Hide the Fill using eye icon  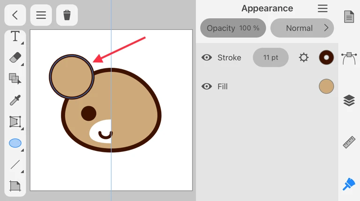tap(207, 86)
